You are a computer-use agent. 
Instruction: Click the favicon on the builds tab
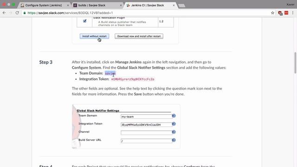[x=75, y=5]
